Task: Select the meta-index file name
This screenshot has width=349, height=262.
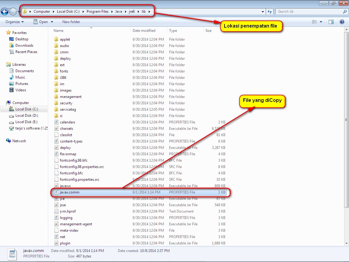Action: pyautogui.click(x=69, y=230)
